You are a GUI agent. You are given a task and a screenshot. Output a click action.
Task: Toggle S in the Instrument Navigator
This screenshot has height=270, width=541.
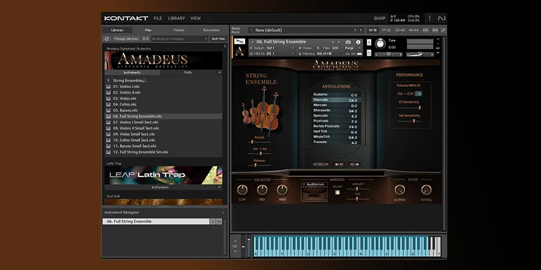213,221
